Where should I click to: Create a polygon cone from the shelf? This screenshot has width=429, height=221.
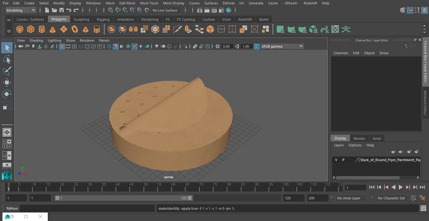tap(53, 29)
